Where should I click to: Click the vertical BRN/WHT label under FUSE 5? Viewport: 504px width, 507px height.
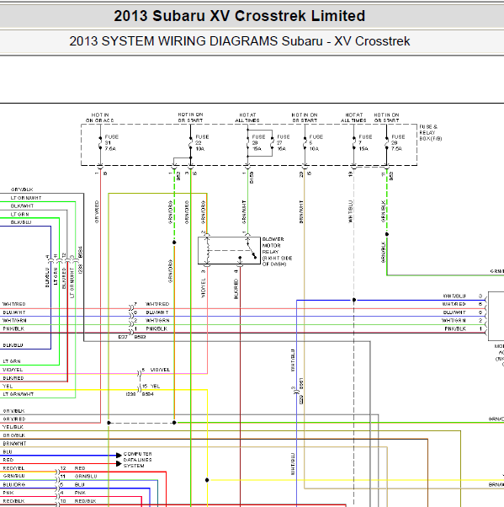[x=301, y=212]
